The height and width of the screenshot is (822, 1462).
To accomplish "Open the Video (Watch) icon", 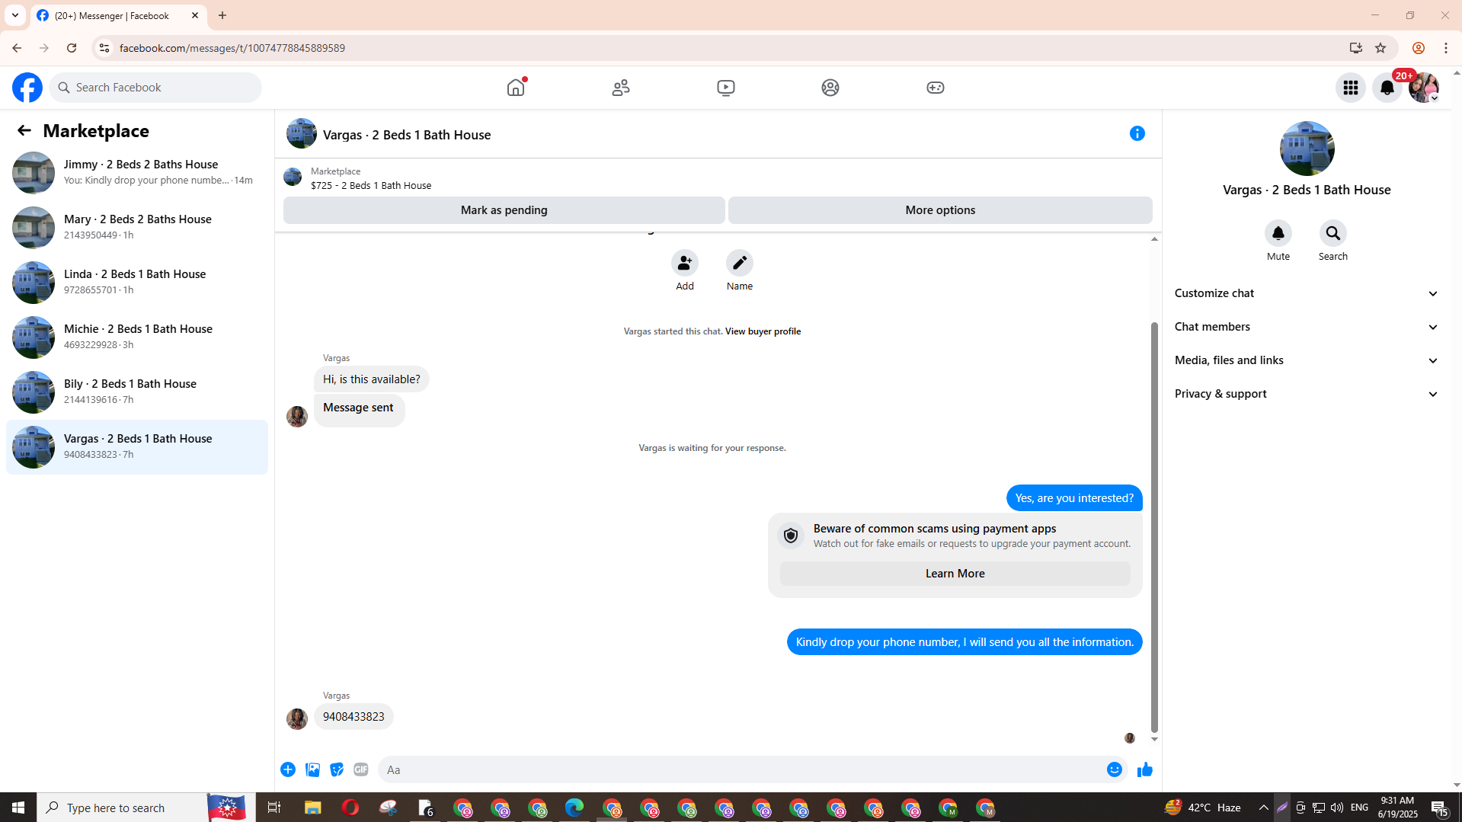I will 726,88.
